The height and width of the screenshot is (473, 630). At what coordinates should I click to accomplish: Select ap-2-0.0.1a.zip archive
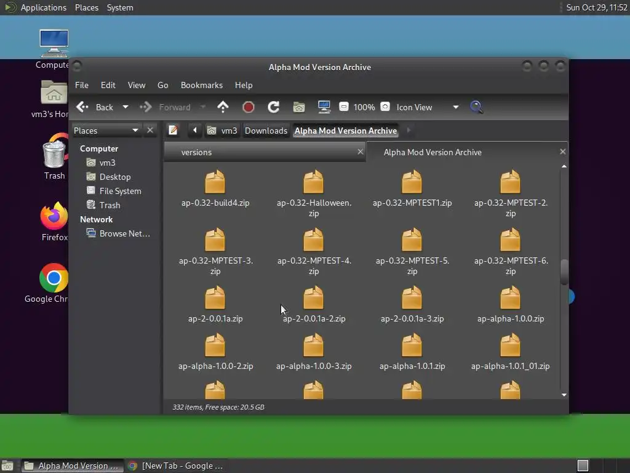tap(215, 304)
